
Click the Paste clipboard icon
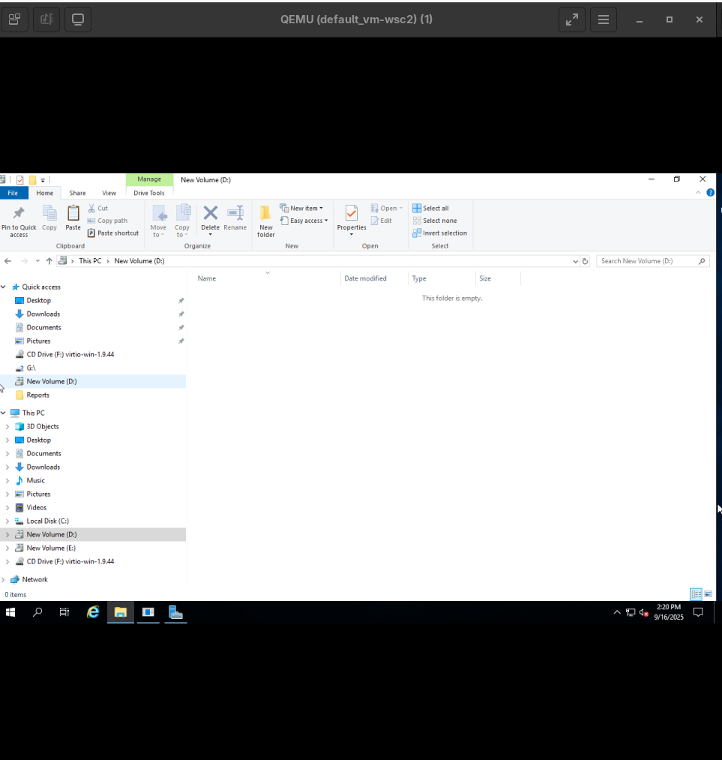pos(73,213)
